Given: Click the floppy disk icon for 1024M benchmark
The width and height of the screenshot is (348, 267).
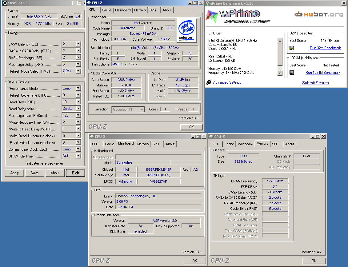Looking at the screenshot, I should (x=292, y=73).
